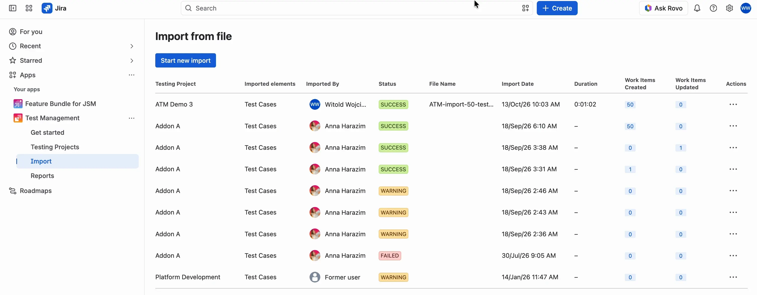The image size is (757, 295).
Task: Select Import in the sidebar
Action: pyautogui.click(x=78, y=161)
